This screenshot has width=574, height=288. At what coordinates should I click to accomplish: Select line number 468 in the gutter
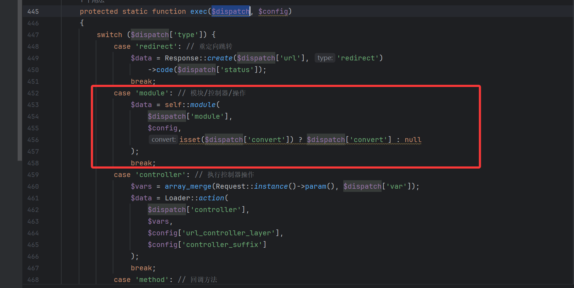pyautogui.click(x=33, y=280)
